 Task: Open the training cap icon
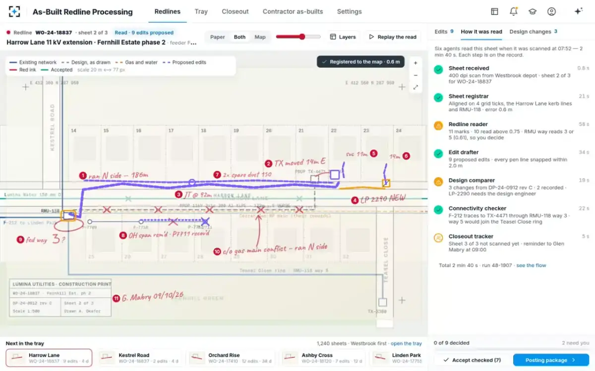pos(532,11)
